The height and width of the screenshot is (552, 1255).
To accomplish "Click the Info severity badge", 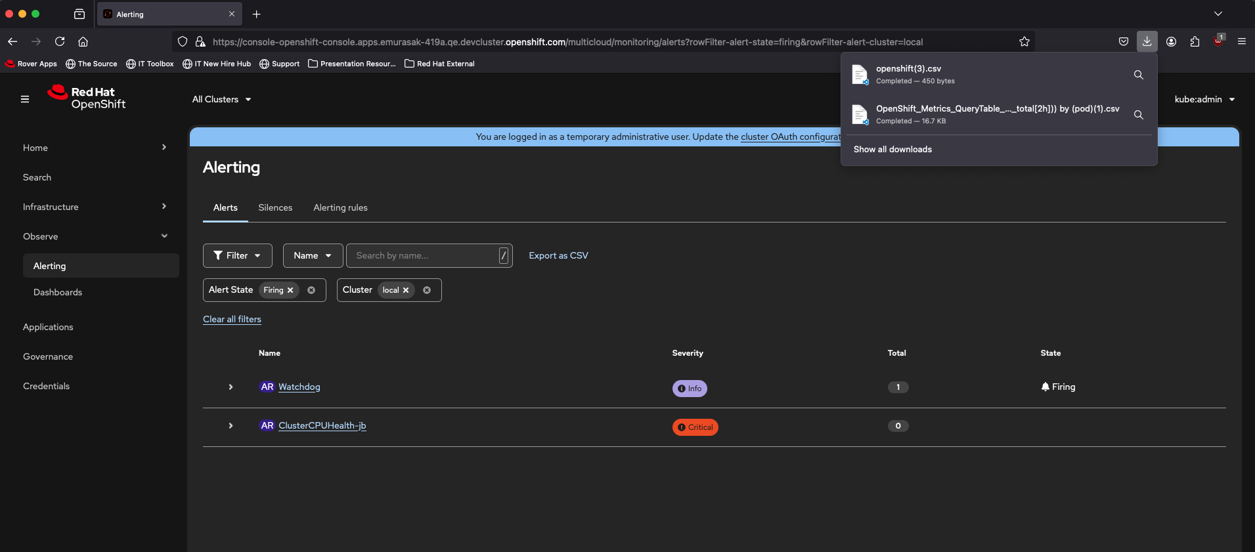I will [x=690, y=389].
